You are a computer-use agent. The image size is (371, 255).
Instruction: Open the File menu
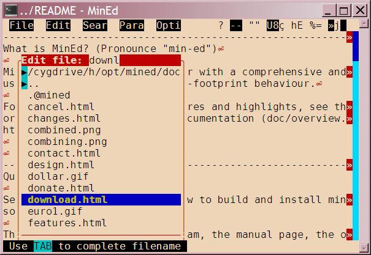[x=21, y=25]
